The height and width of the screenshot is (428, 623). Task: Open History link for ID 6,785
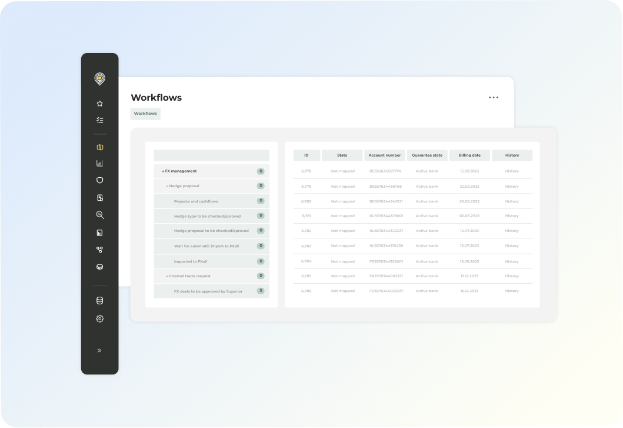point(512,276)
